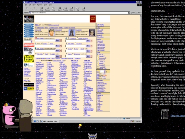185x139 pixels.
Task: Select the Fast radio button
Action: pos(44,54)
